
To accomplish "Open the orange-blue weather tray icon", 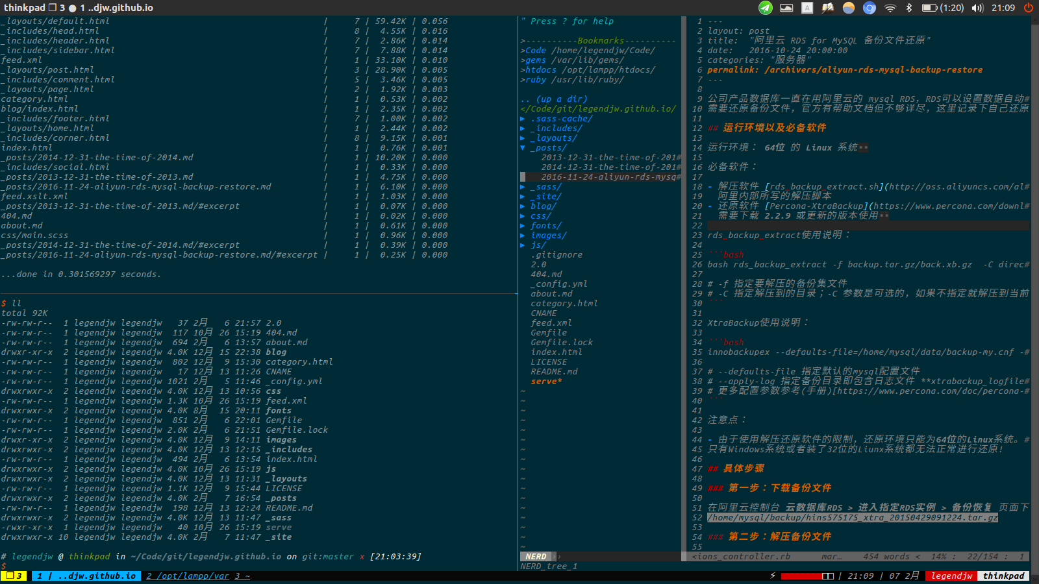I will pyautogui.click(x=849, y=8).
